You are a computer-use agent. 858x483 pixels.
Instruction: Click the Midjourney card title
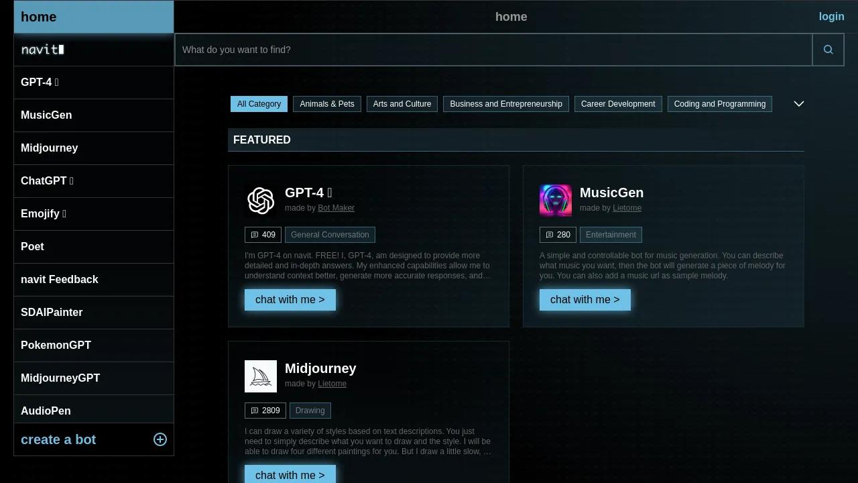click(x=320, y=368)
